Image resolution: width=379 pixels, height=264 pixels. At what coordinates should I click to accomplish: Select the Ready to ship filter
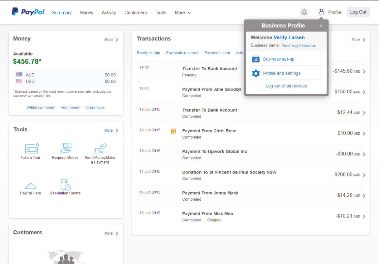pos(148,53)
